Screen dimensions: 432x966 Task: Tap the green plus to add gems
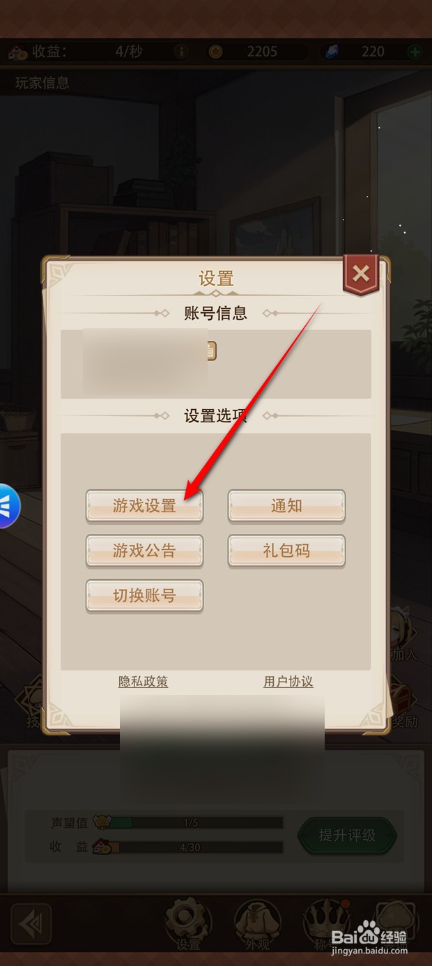point(415,52)
